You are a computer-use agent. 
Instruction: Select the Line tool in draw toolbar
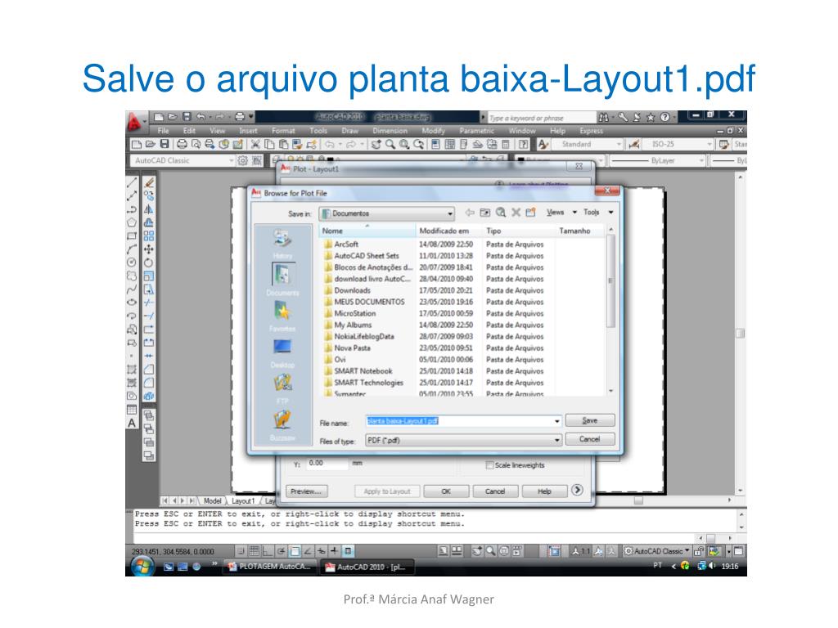point(132,182)
